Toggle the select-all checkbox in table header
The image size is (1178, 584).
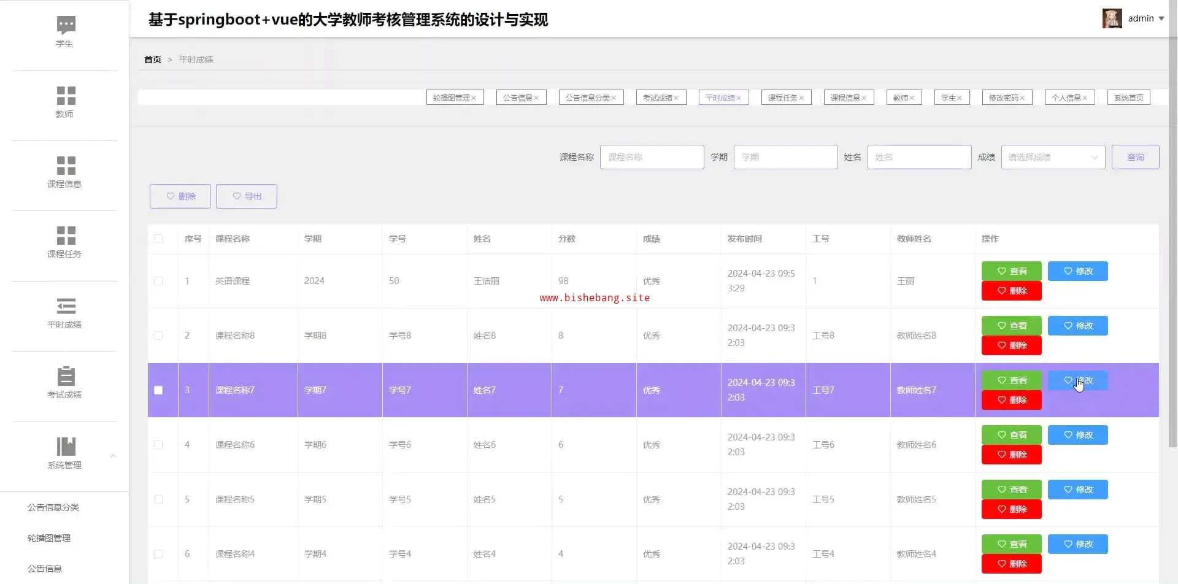[158, 239]
